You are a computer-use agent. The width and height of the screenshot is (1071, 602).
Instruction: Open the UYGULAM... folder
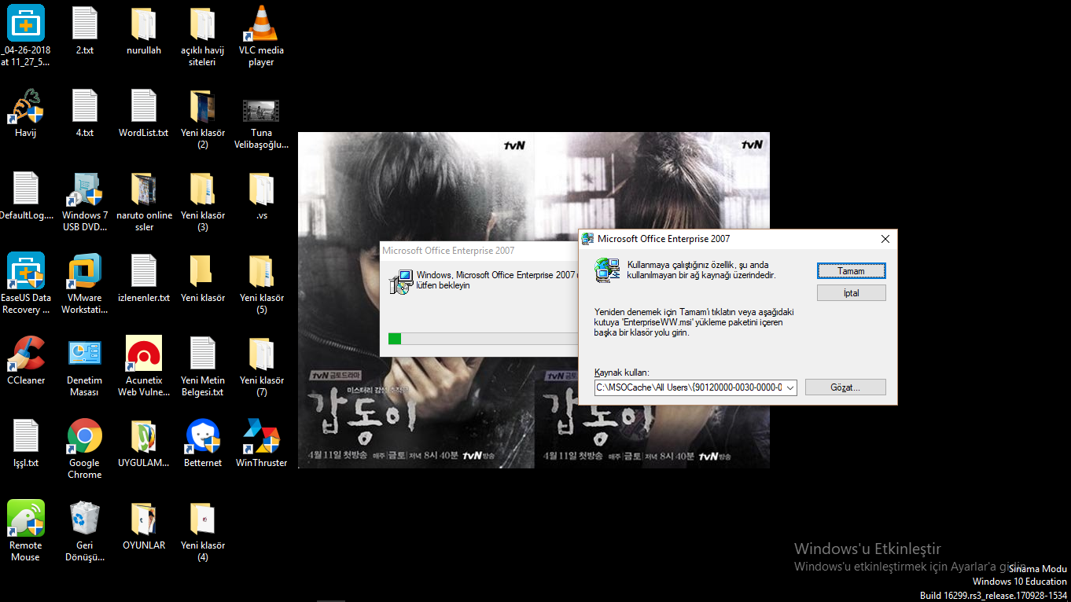tap(144, 444)
